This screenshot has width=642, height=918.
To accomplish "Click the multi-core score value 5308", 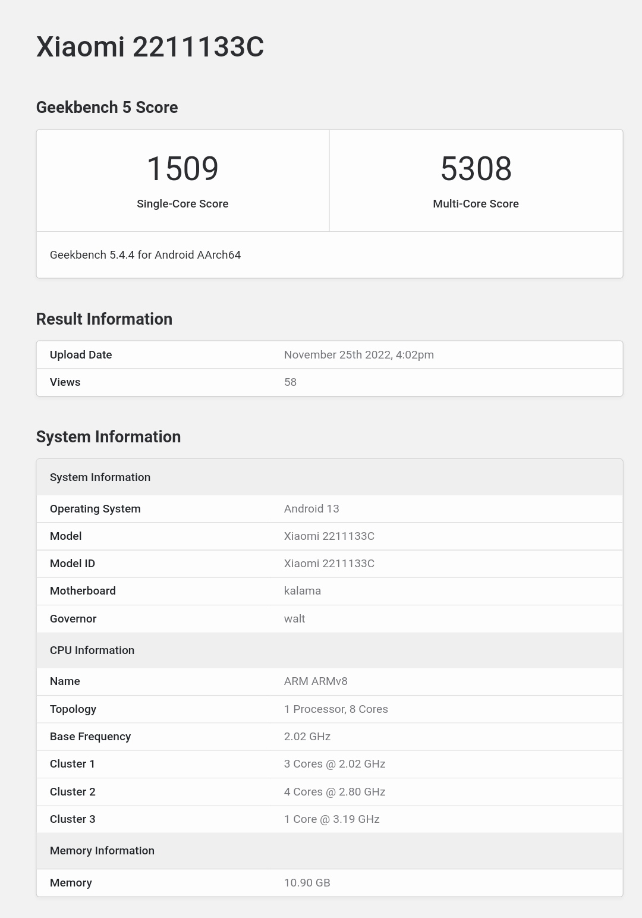I will point(476,169).
